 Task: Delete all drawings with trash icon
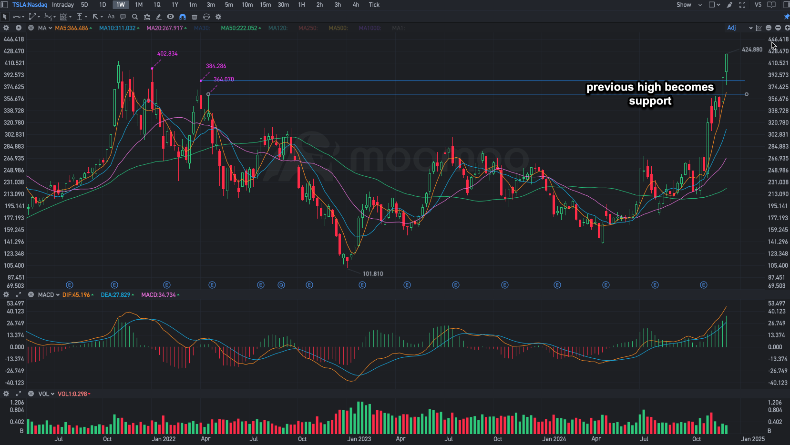click(x=195, y=17)
